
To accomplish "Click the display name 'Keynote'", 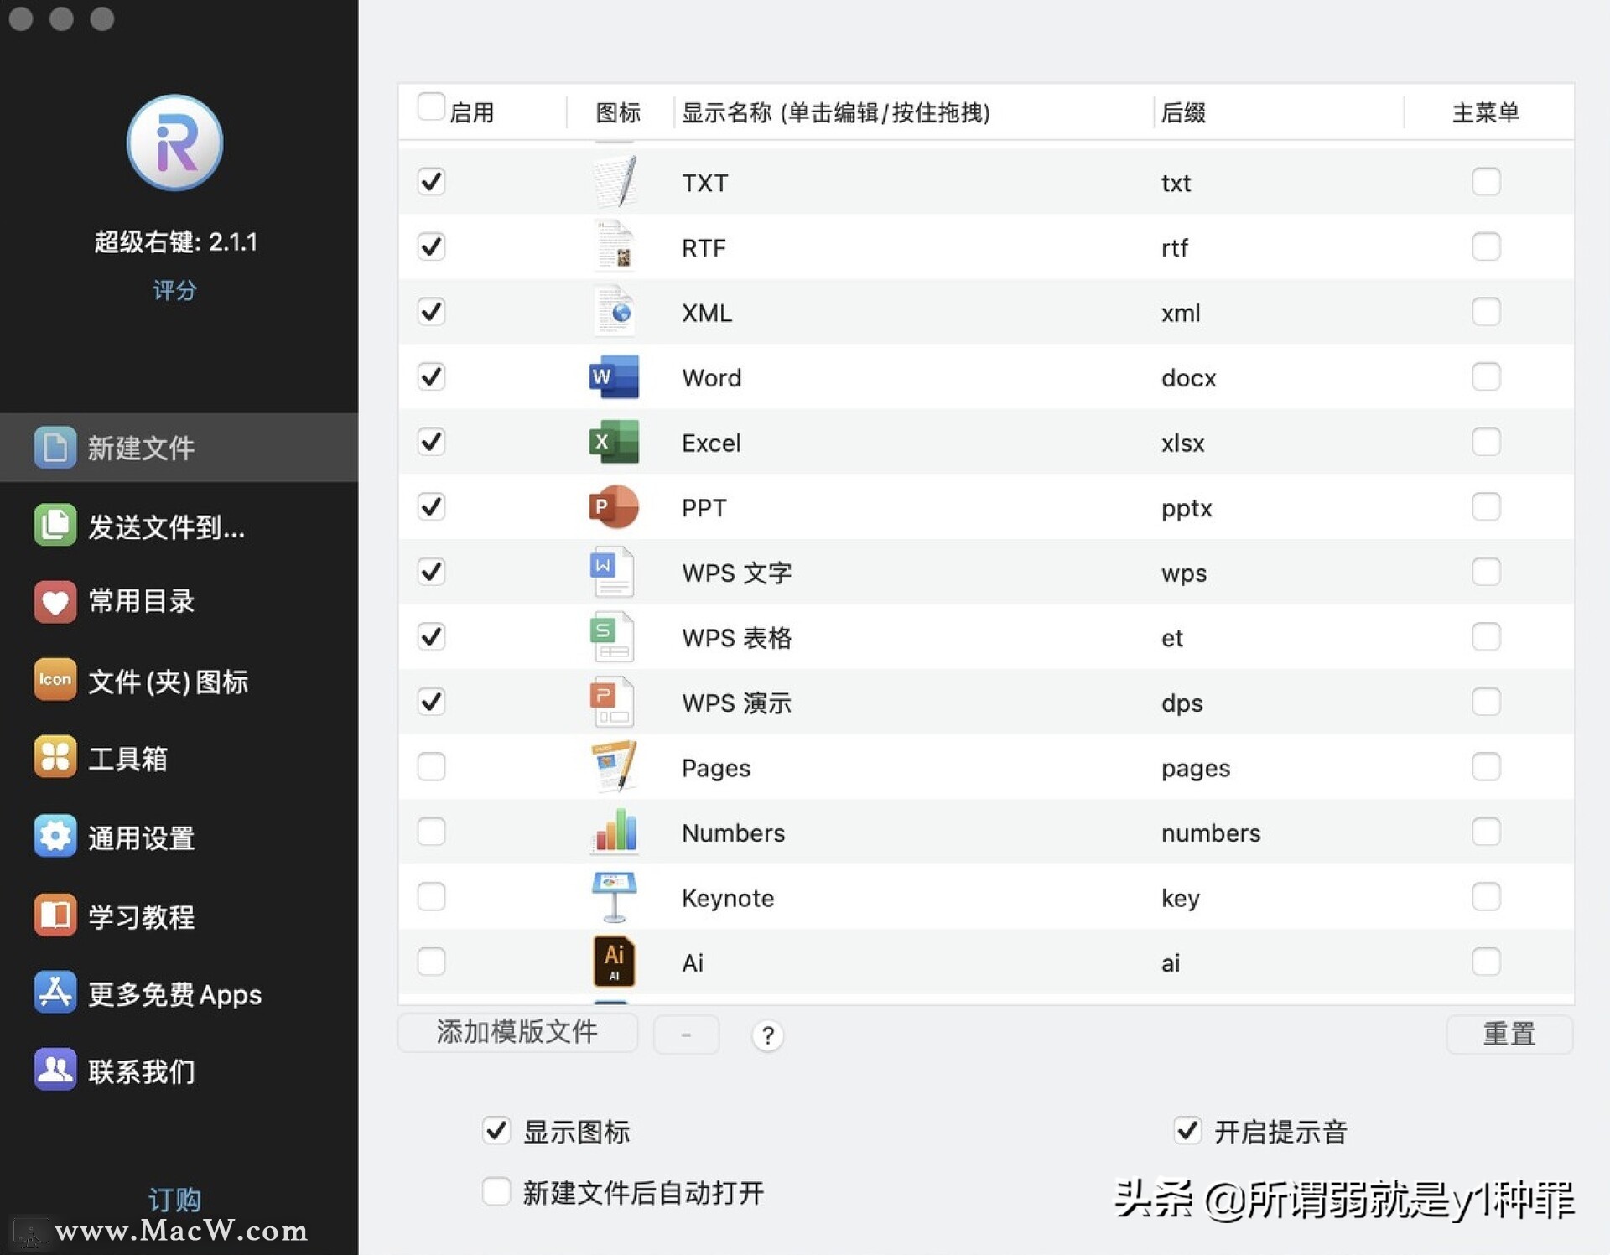I will 727,898.
